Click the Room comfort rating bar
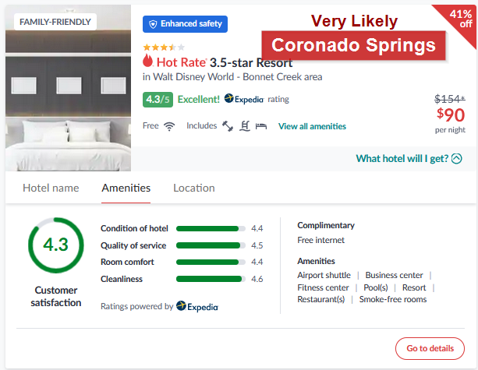Image resolution: width=478 pixels, height=370 pixels. pyautogui.click(x=211, y=263)
